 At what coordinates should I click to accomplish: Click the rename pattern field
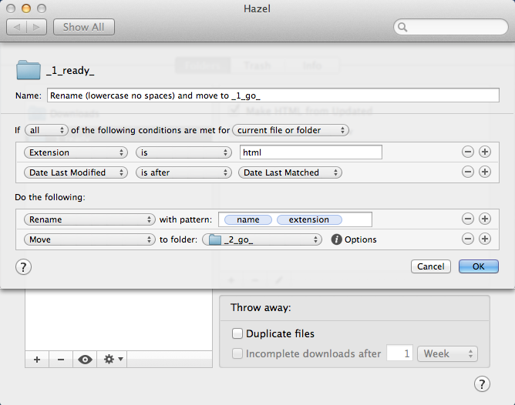295,219
